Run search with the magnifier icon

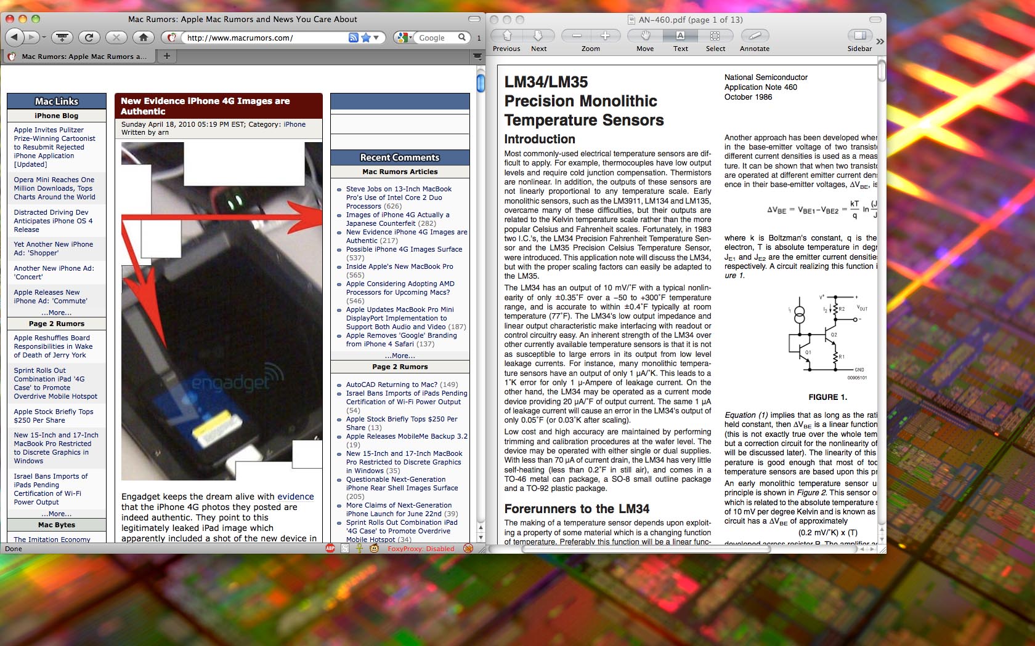463,38
